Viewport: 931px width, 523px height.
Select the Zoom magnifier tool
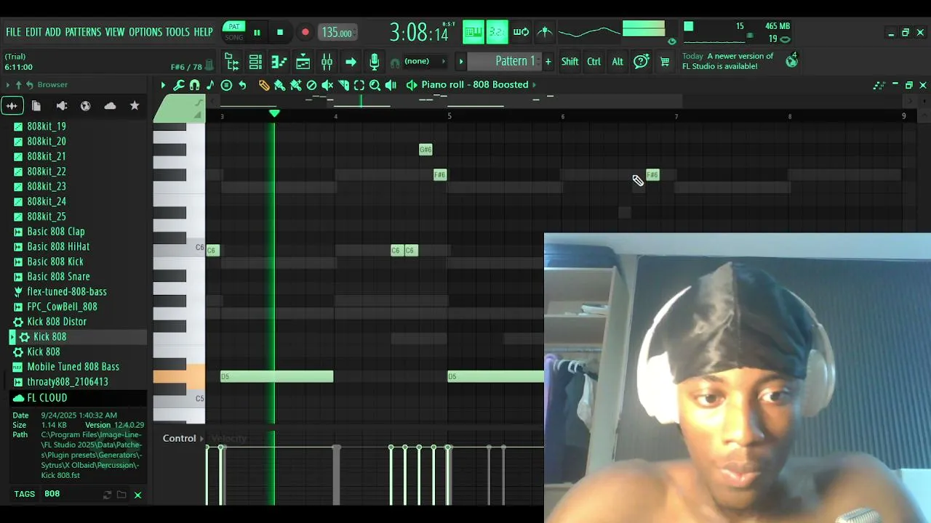(x=375, y=85)
